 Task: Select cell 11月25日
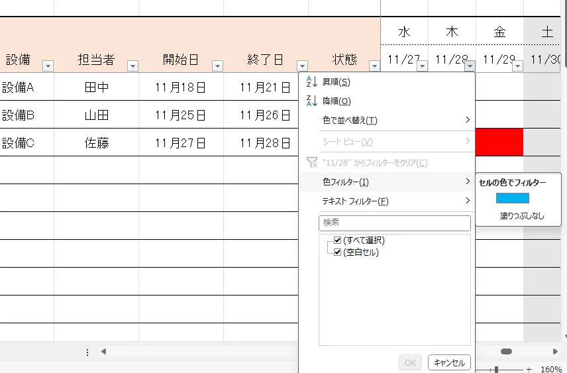point(181,115)
